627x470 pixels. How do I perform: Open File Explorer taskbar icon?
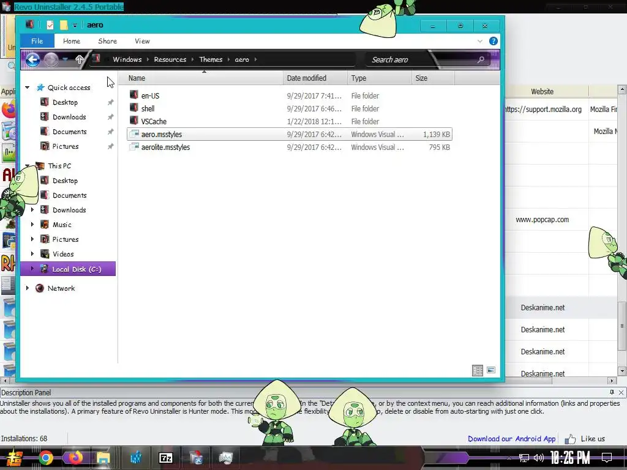pos(103,458)
